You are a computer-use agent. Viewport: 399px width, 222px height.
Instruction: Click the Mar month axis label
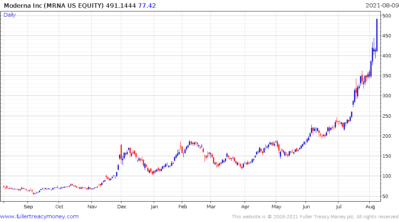tap(211, 207)
